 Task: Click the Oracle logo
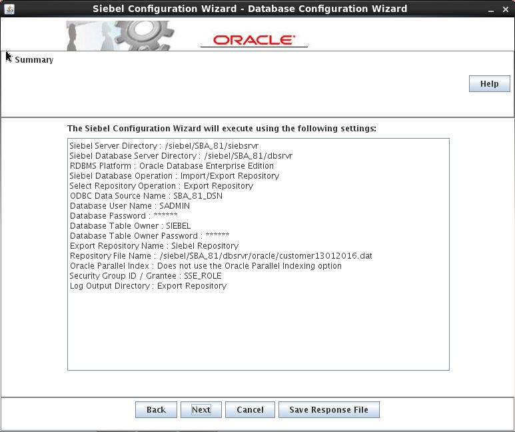254,40
